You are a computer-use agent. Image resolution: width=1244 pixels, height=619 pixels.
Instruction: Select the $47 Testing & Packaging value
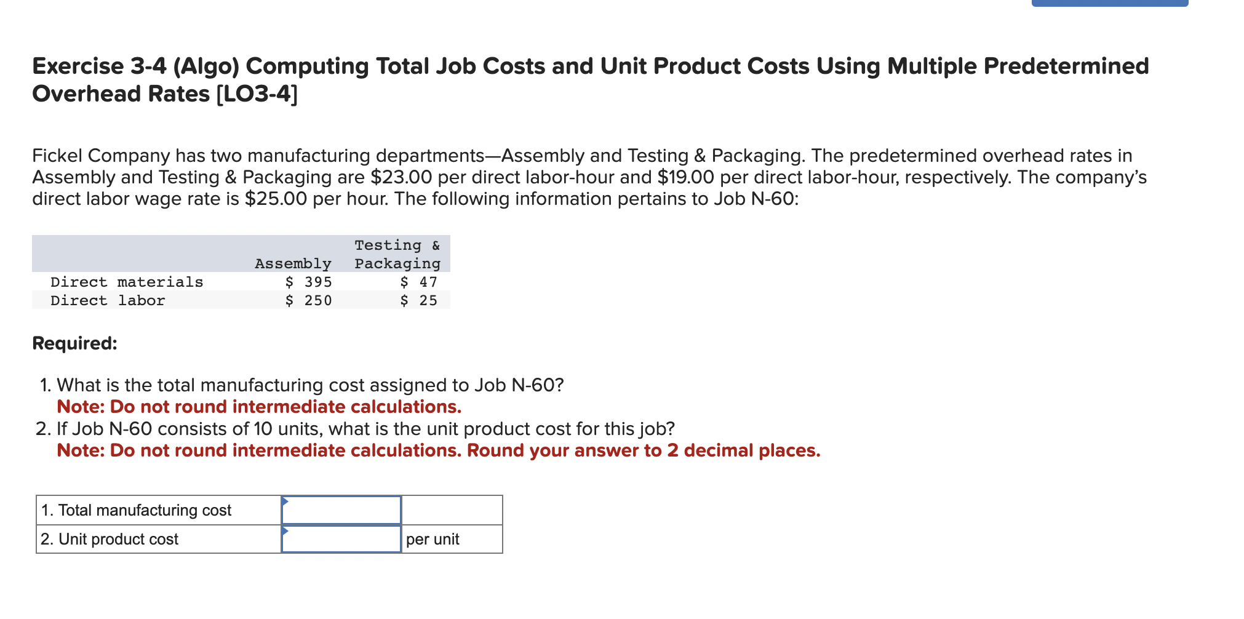tap(419, 281)
